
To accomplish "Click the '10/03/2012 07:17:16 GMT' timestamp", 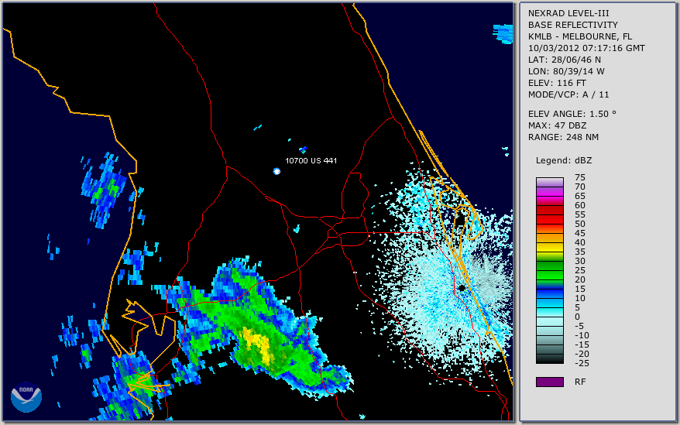I will (x=586, y=48).
